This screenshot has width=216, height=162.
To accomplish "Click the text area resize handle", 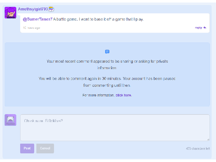I will [208, 139].
